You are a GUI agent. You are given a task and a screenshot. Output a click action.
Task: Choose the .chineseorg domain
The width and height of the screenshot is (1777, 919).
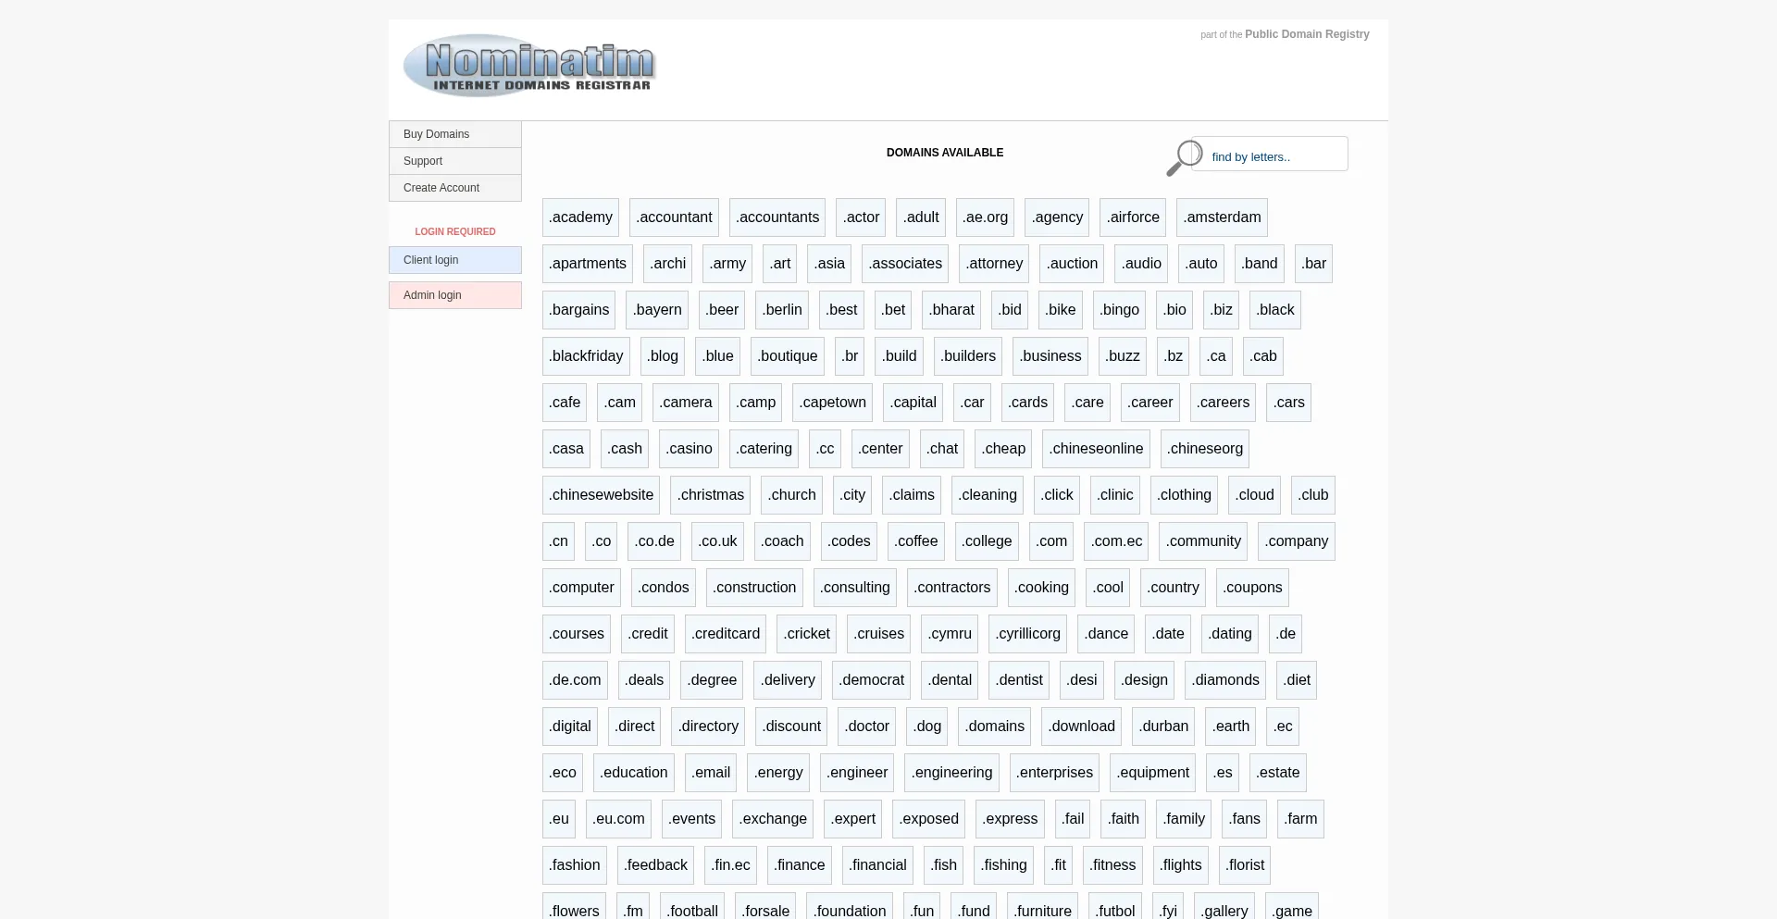[1205, 449]
